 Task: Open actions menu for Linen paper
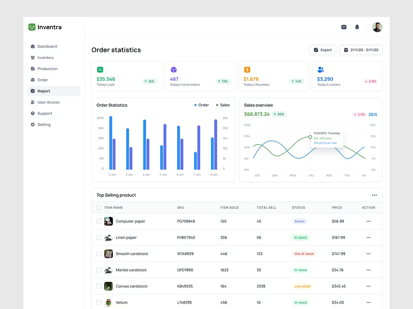pos(368,238)
